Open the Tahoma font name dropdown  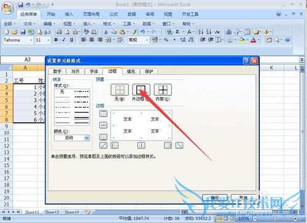(x=31, y=40)
